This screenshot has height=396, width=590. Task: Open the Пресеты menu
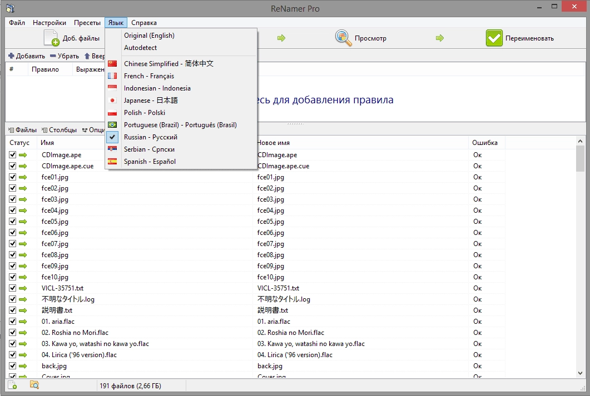tap(87, 23)
